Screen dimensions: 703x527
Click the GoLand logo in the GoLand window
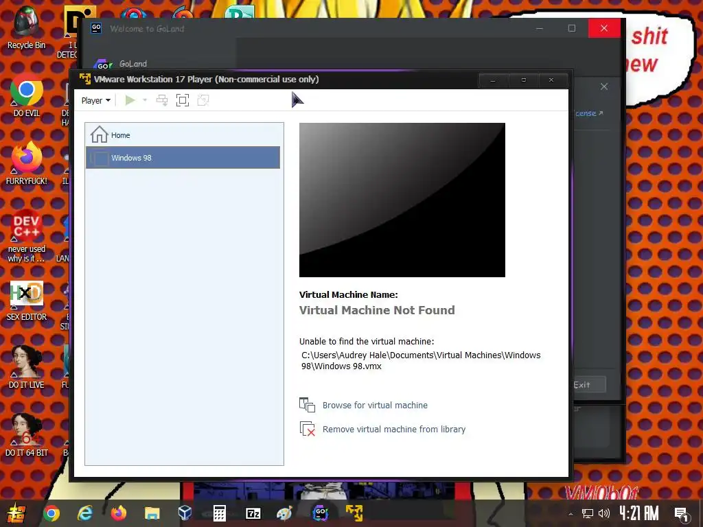[x=103, y=65]
